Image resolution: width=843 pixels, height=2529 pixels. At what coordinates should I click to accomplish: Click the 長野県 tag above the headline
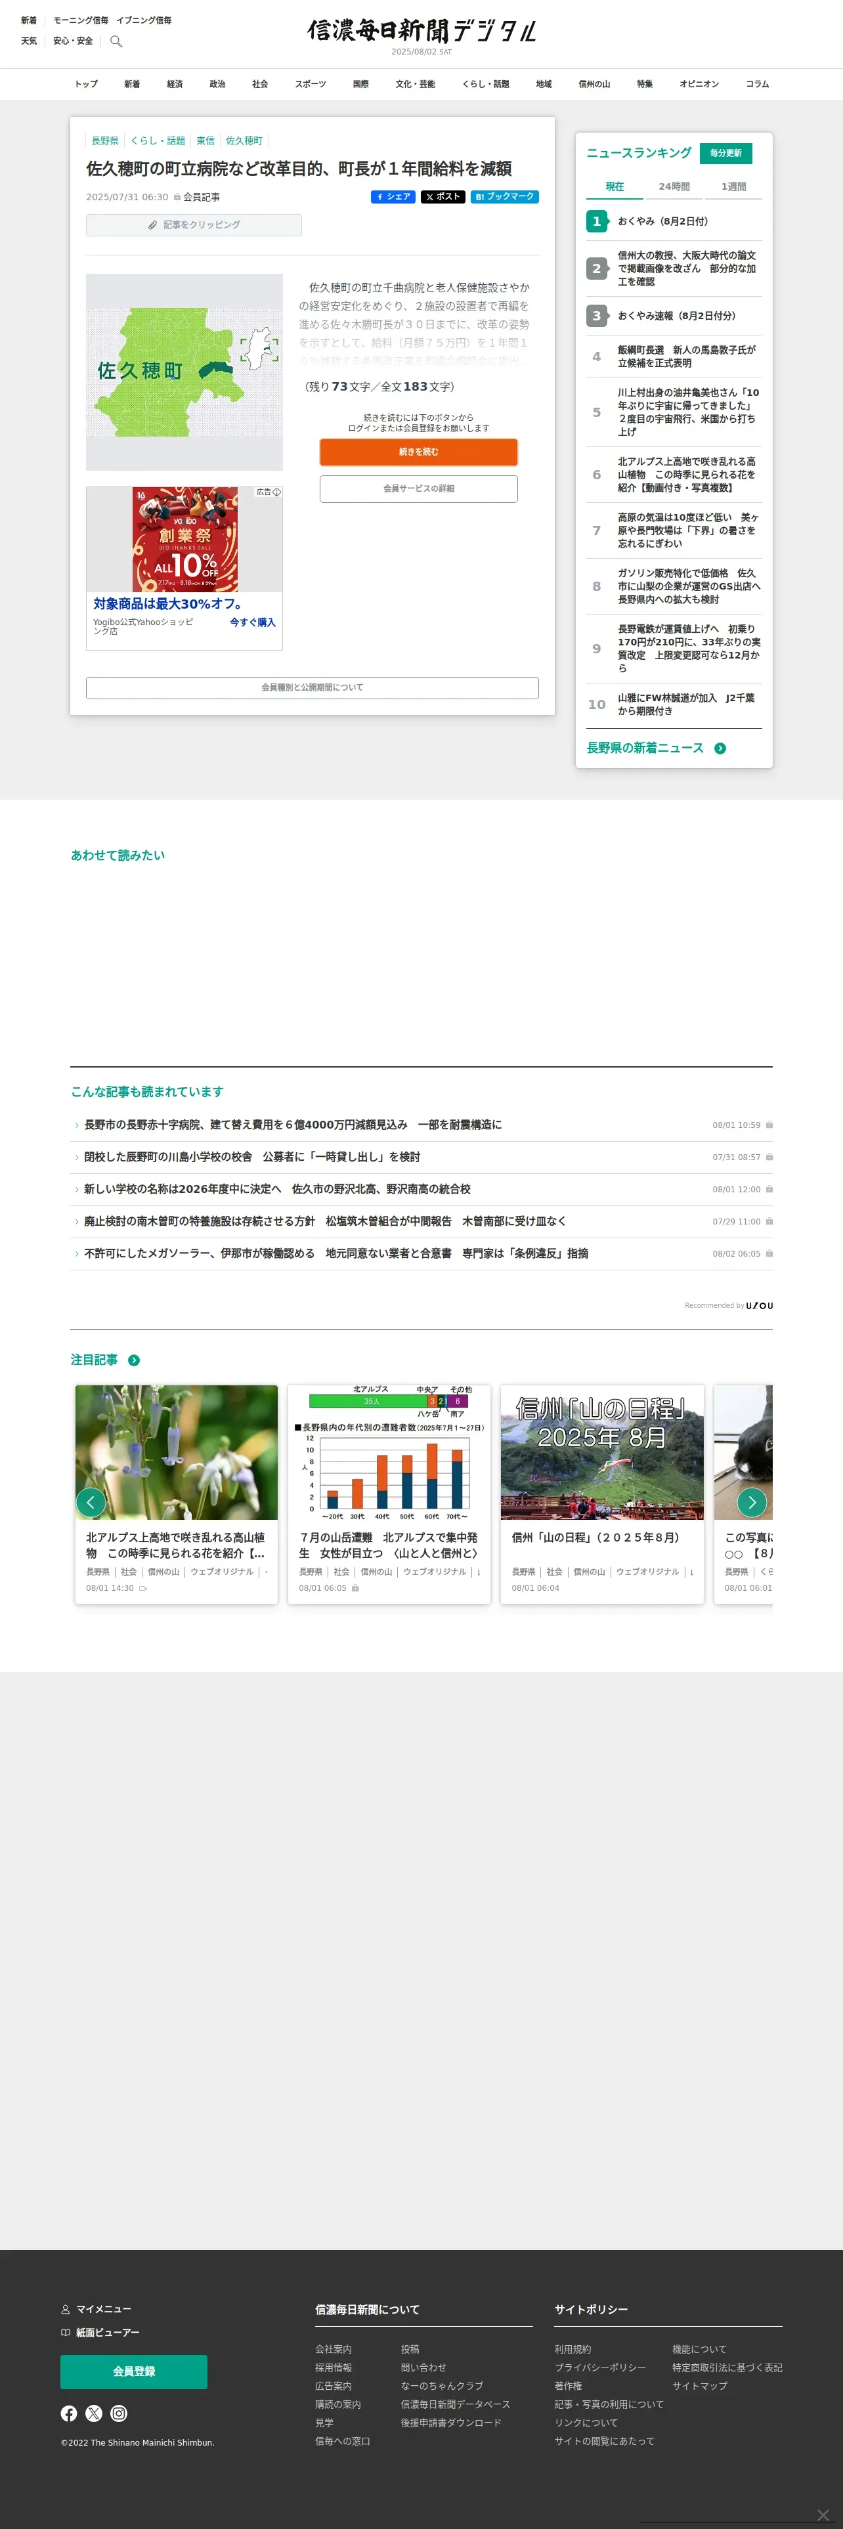105,141
